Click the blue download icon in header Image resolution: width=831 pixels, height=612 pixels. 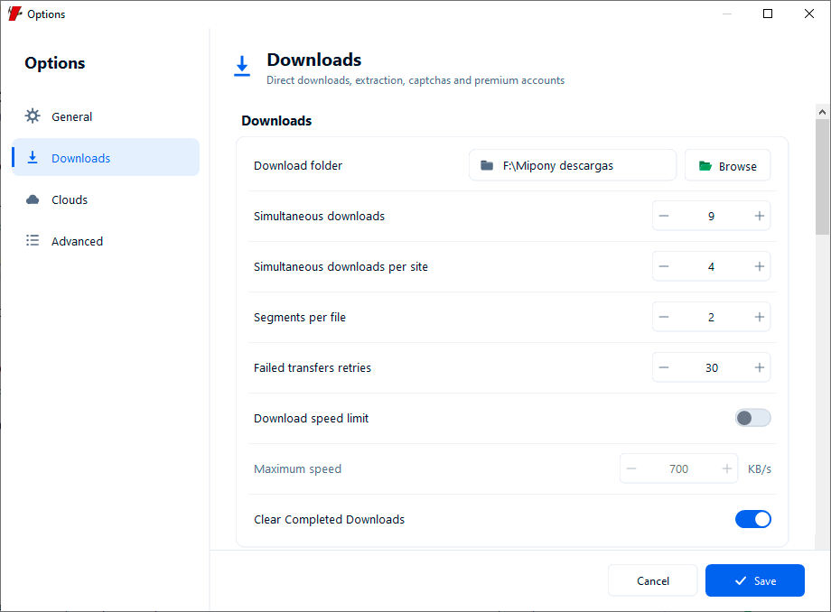[242, 66]
